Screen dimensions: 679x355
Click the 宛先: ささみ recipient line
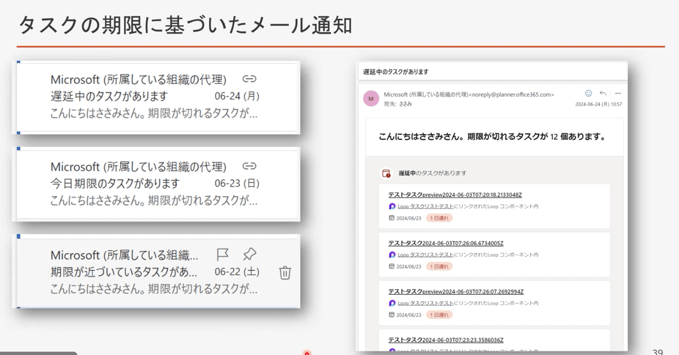[x=398, y=104]
